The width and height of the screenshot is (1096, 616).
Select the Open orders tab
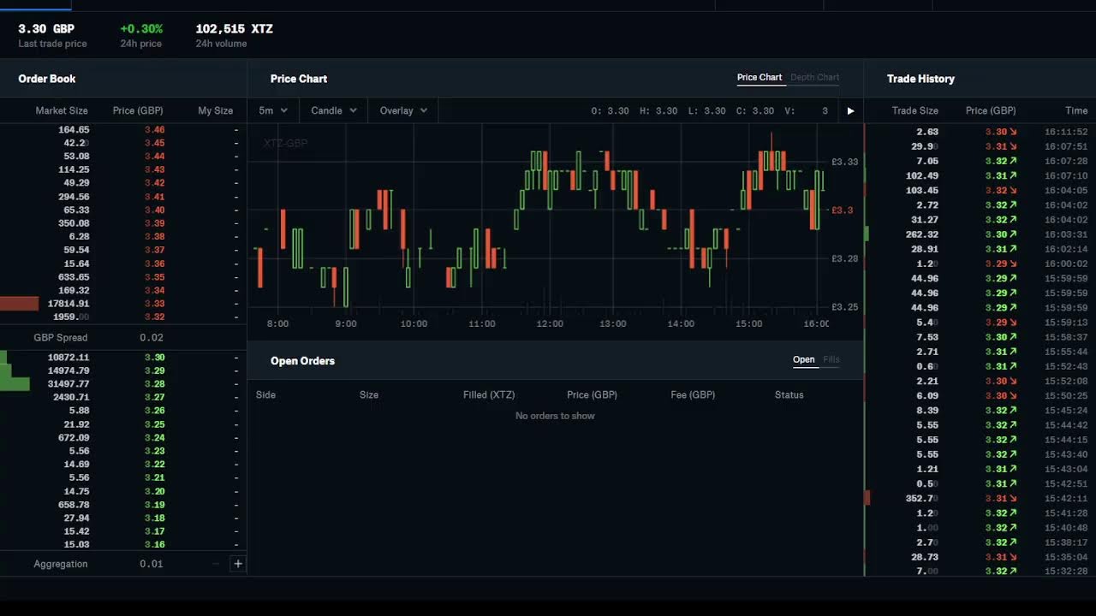tap(803, 359)
